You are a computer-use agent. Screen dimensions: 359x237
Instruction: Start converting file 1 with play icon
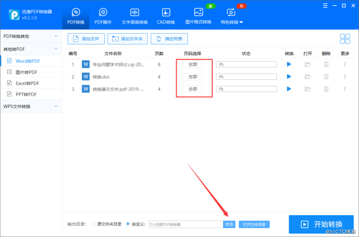289,64
